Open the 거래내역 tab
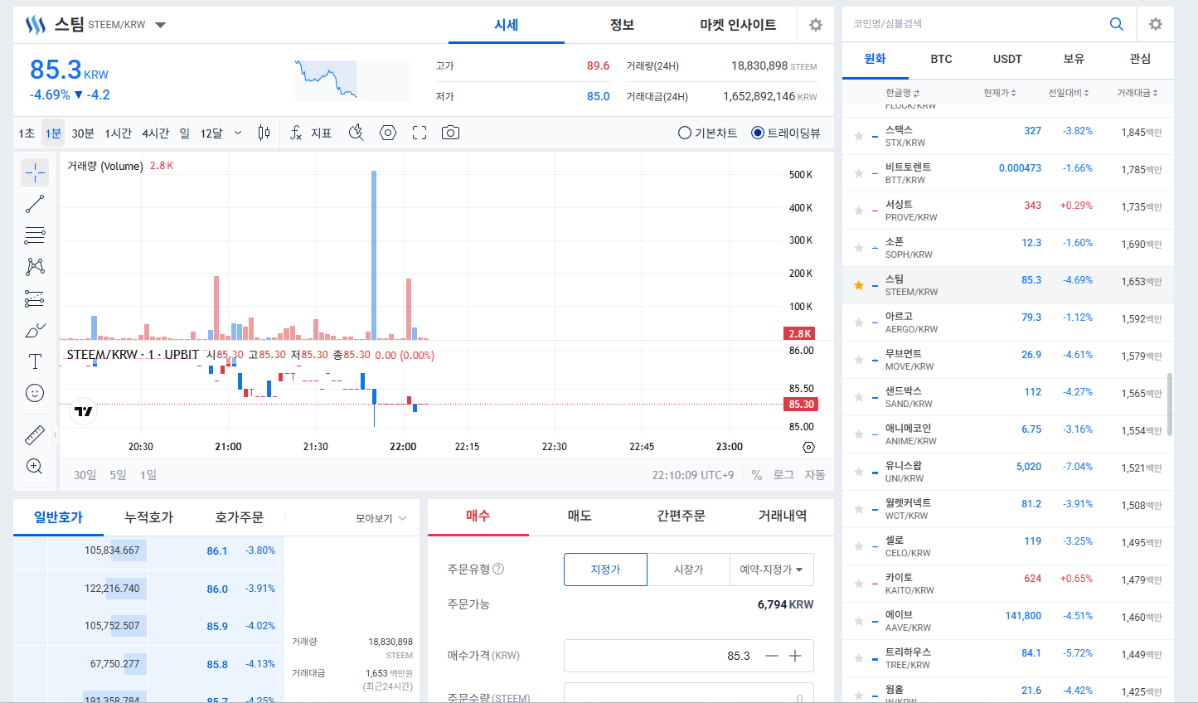Screen dimensions: 1198x703 [x=783, y=516]
